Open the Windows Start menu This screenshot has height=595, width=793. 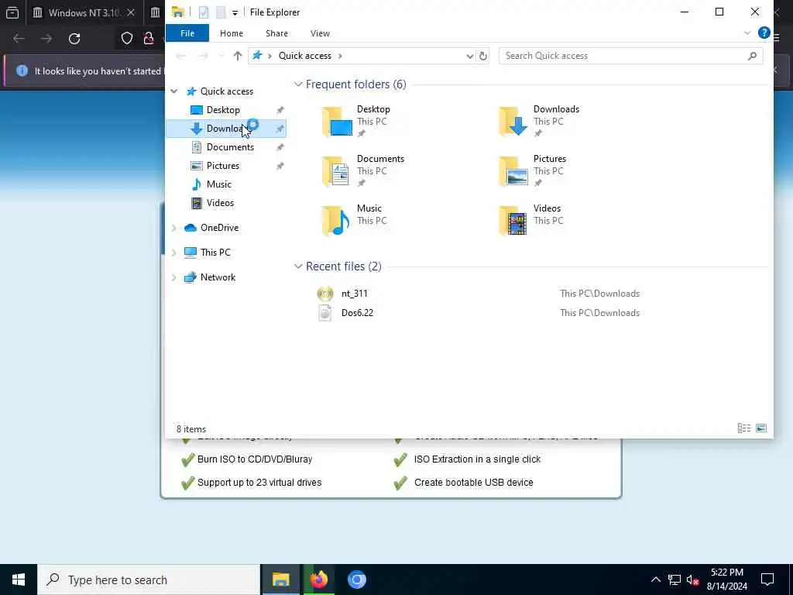coord(19,580)
